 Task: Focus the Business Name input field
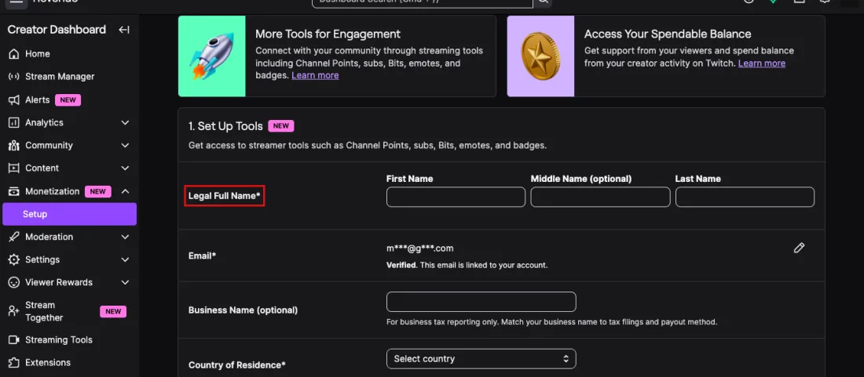click(481, 302)
